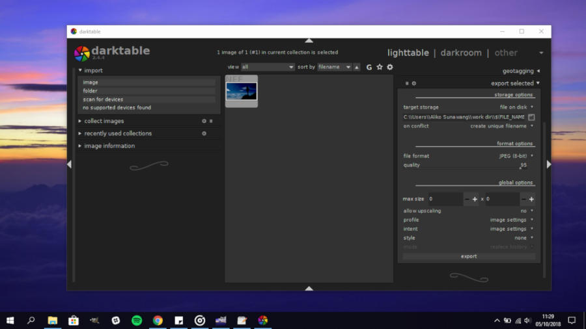Click export selected presets menu icon
The height and width of the screenshot is (329, 586).
click(x=407, y=83)
